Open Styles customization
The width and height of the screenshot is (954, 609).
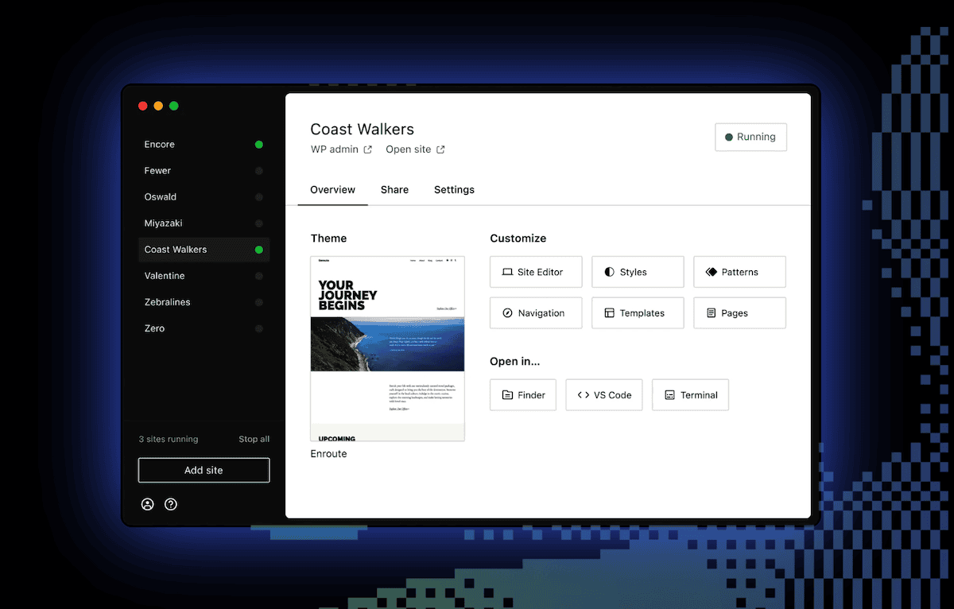click(638, 272)
